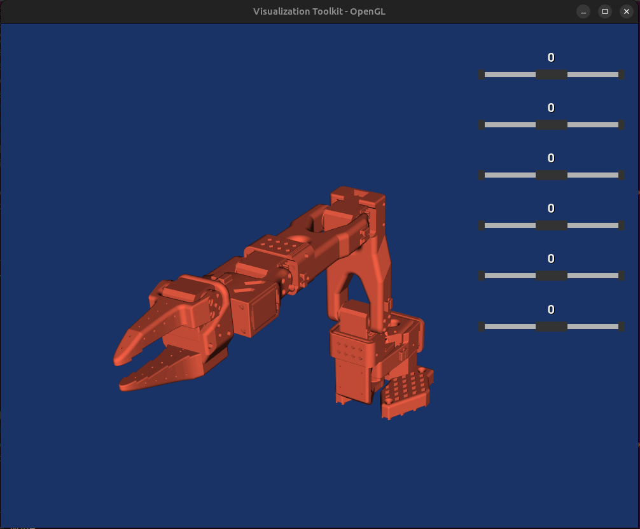Click left end cap of the fifth slider
The image size is (640, 529).
[482, 276]
